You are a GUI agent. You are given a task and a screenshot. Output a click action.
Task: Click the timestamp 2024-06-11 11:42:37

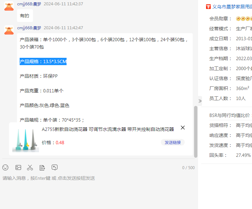(x=63, y=4)
